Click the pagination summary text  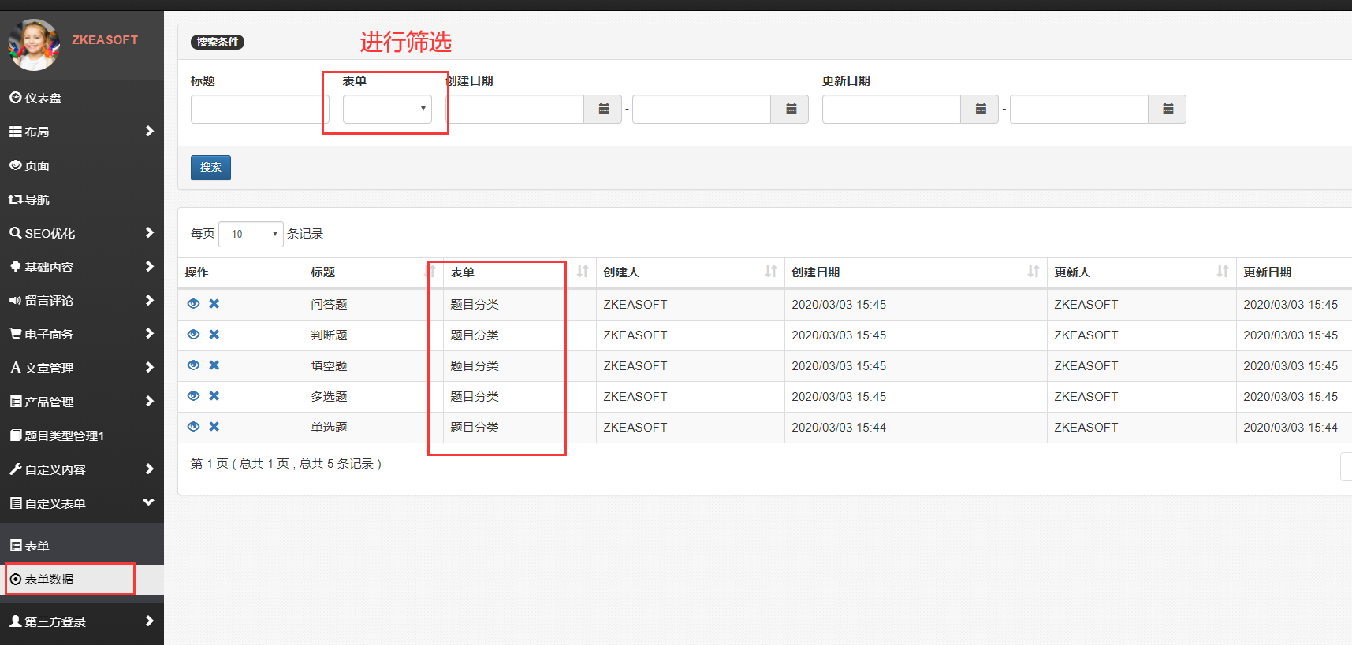(286, 464)
